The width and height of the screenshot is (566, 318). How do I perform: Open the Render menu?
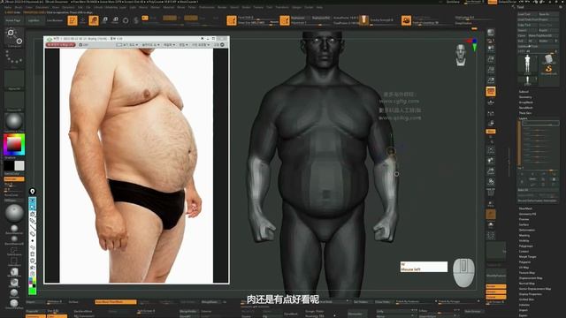click(222, 7)
